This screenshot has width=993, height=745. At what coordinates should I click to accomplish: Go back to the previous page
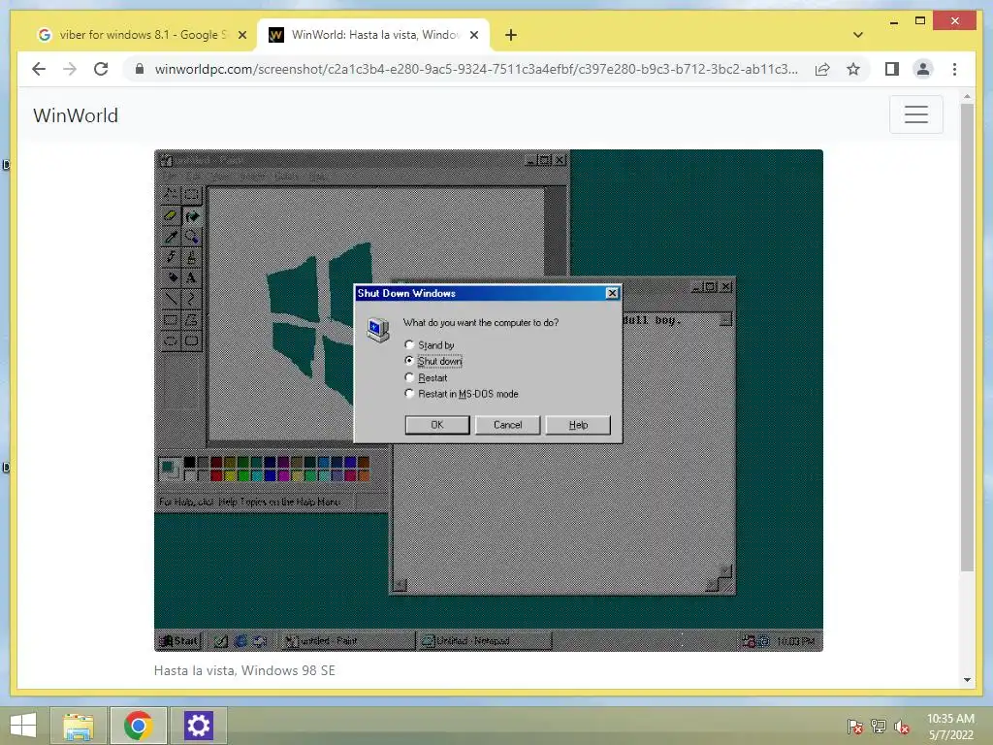(x=39, y=69)
